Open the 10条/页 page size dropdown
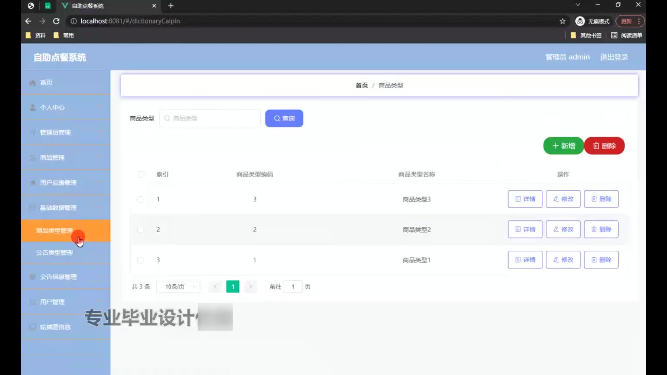 178,286
